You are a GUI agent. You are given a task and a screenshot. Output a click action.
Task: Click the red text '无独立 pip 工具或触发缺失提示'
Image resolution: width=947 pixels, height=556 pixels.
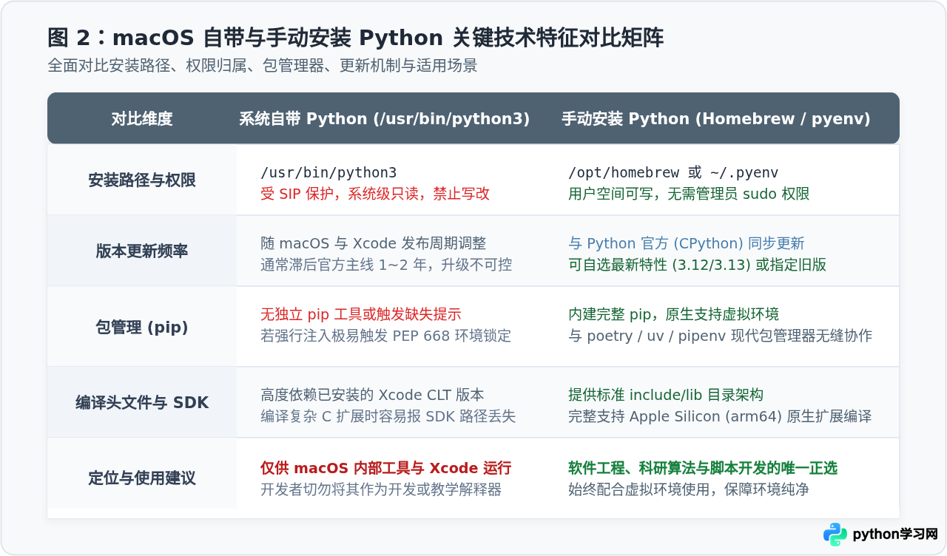click(361, 314)
